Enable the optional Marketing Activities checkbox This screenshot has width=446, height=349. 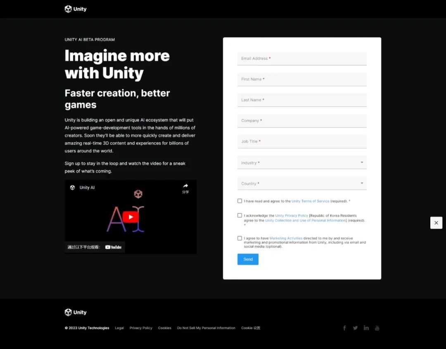point(240,238)
